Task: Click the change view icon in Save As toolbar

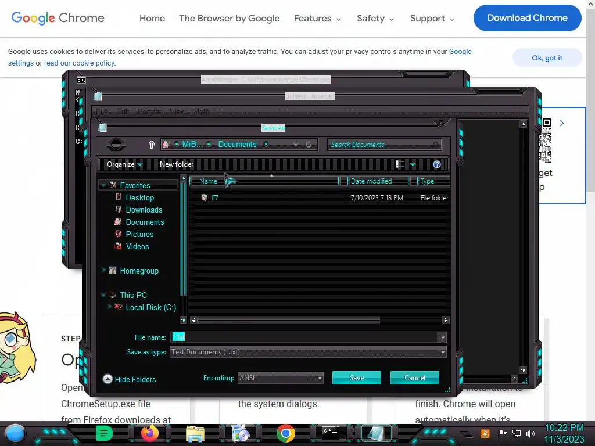Action: 400,164
